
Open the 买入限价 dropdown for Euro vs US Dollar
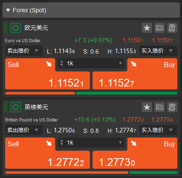coord(158,51)
